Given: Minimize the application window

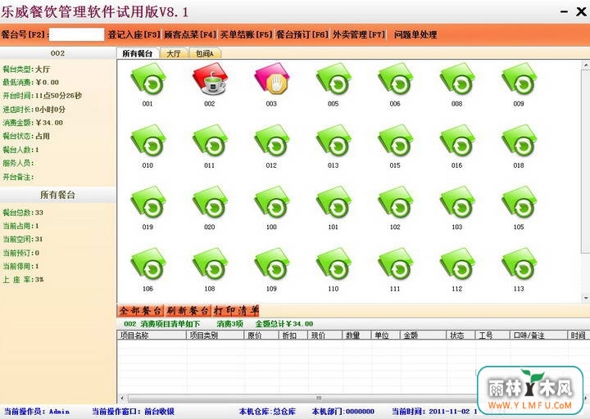Looking at the screenshot, I should click(x=564, y=11).
